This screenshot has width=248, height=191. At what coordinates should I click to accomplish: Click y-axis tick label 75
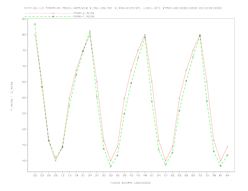(x=24, y=51)
